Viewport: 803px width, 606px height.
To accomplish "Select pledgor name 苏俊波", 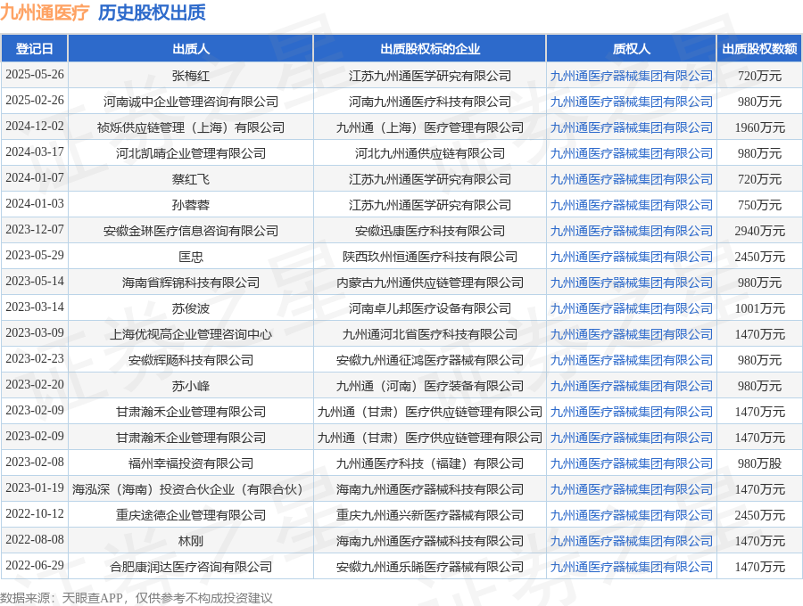I will (x=191, y=308).
